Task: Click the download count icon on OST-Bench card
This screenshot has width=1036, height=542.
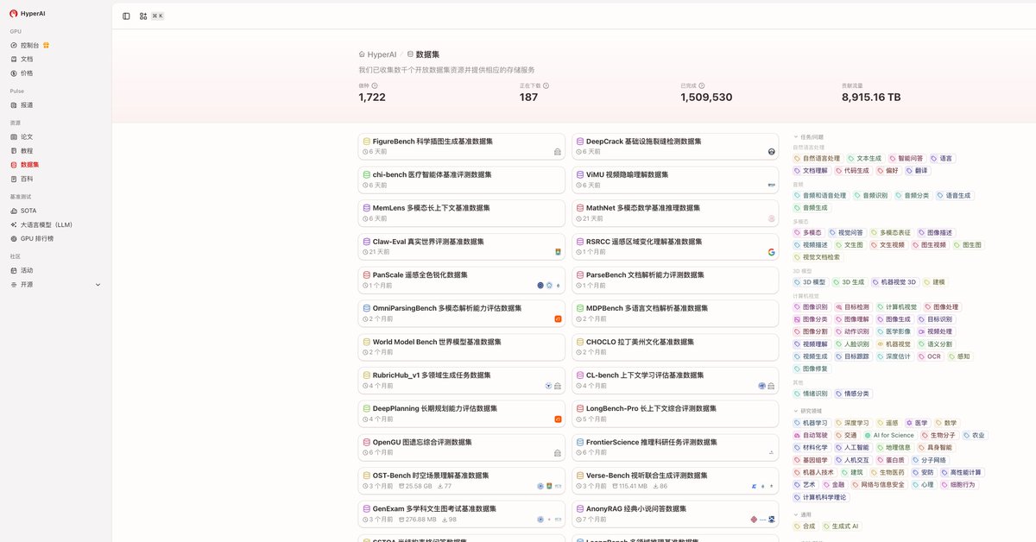Action: click(440, 486)
